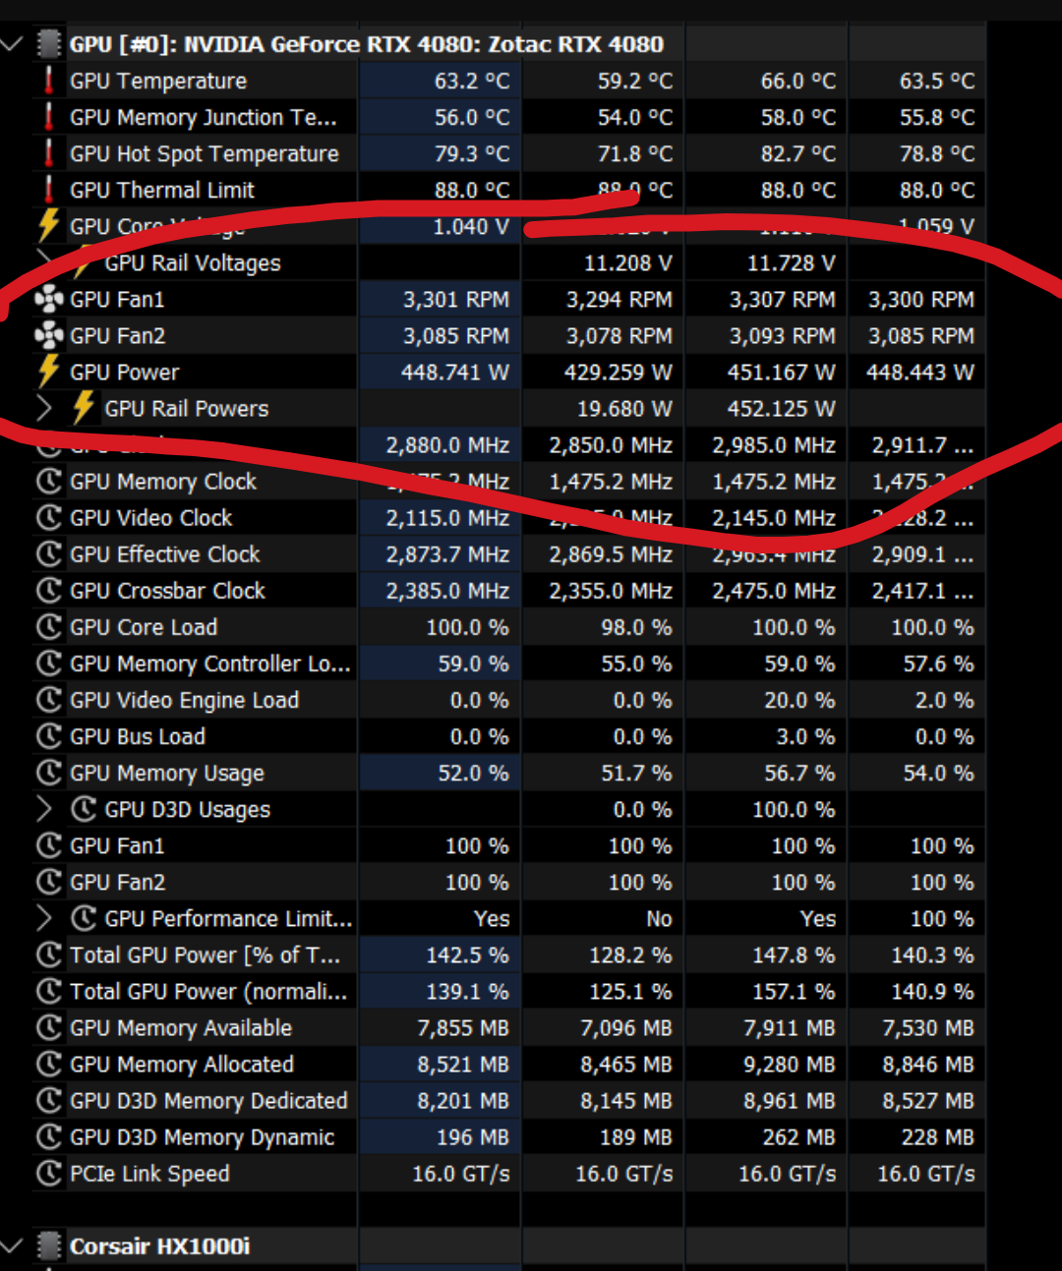Screen dimensions: 1062x1271
Task: Select the GPU Temperature sensor label
Action: (158, 81)
